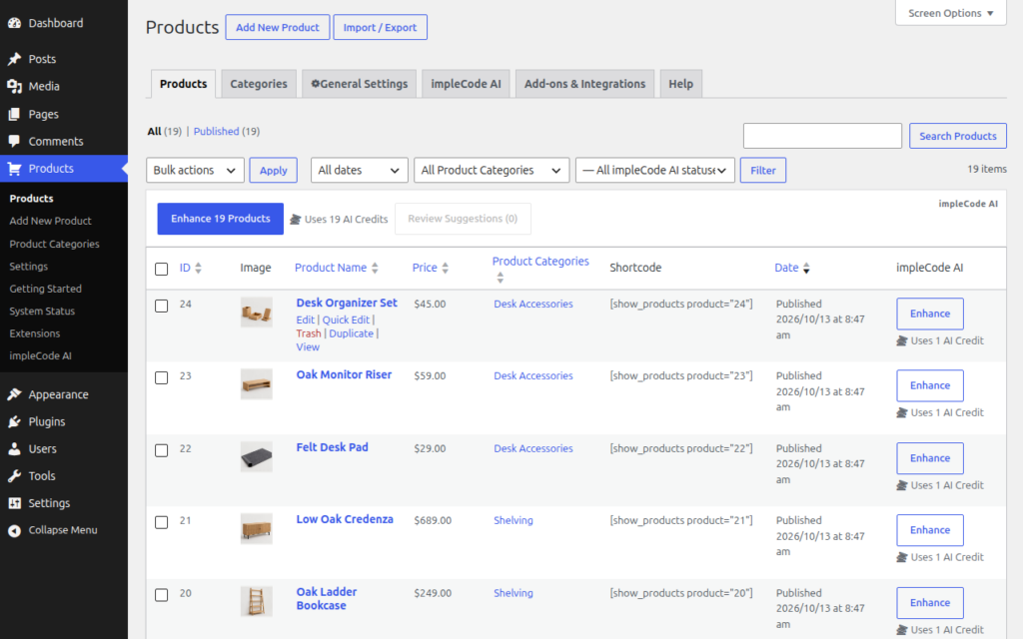Click the Search Products button
Viewport: 1023px width, 639px height.
click(x=958, y=136)
